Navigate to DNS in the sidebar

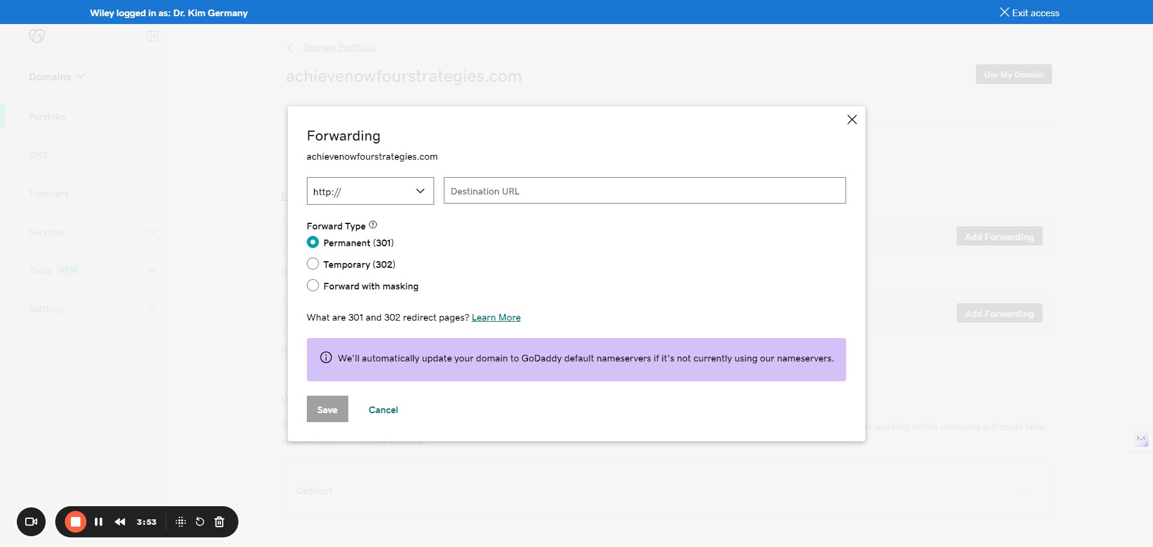(39, 155)
